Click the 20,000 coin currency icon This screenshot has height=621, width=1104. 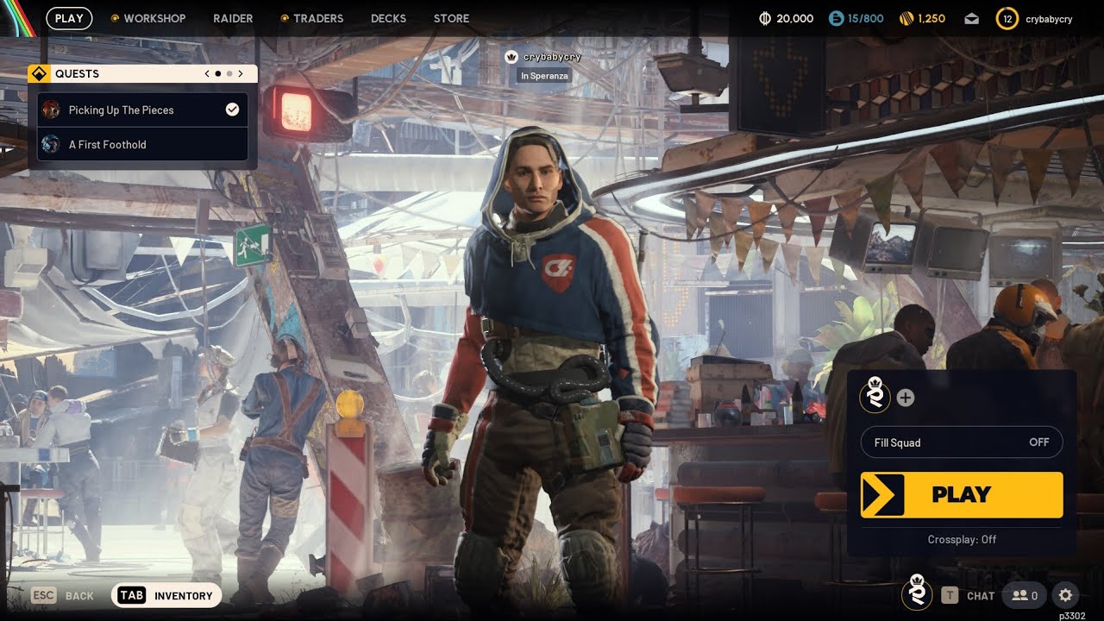764,18
